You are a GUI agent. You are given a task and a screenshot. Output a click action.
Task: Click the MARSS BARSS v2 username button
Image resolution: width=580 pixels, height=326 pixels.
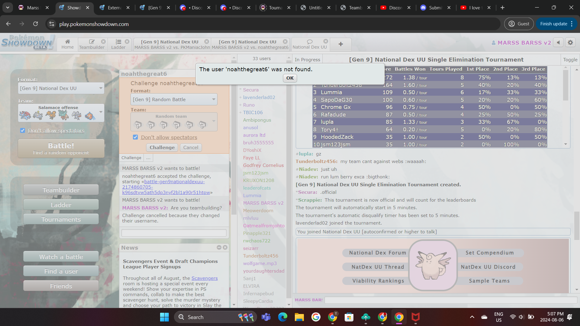(521, 43)
